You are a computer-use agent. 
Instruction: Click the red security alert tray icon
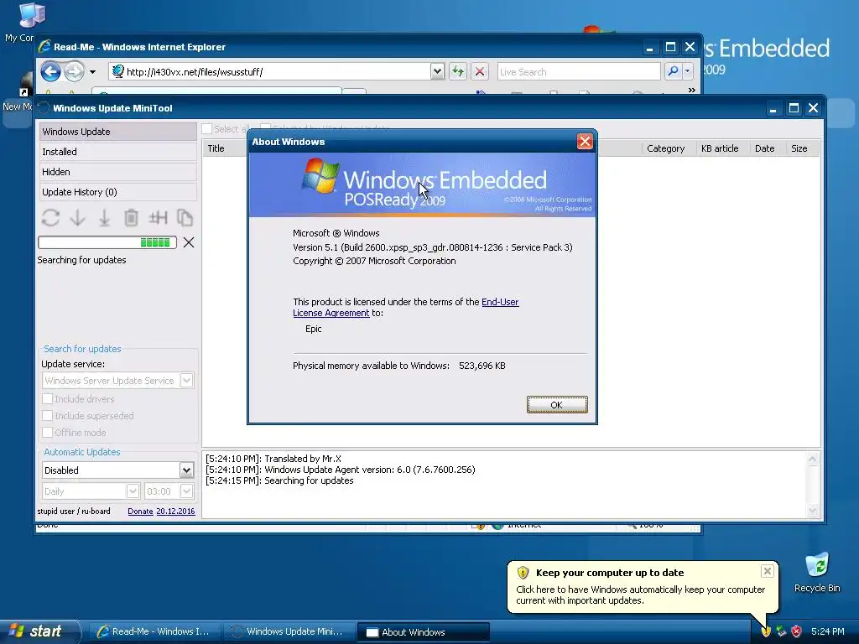tap(797, 631)
